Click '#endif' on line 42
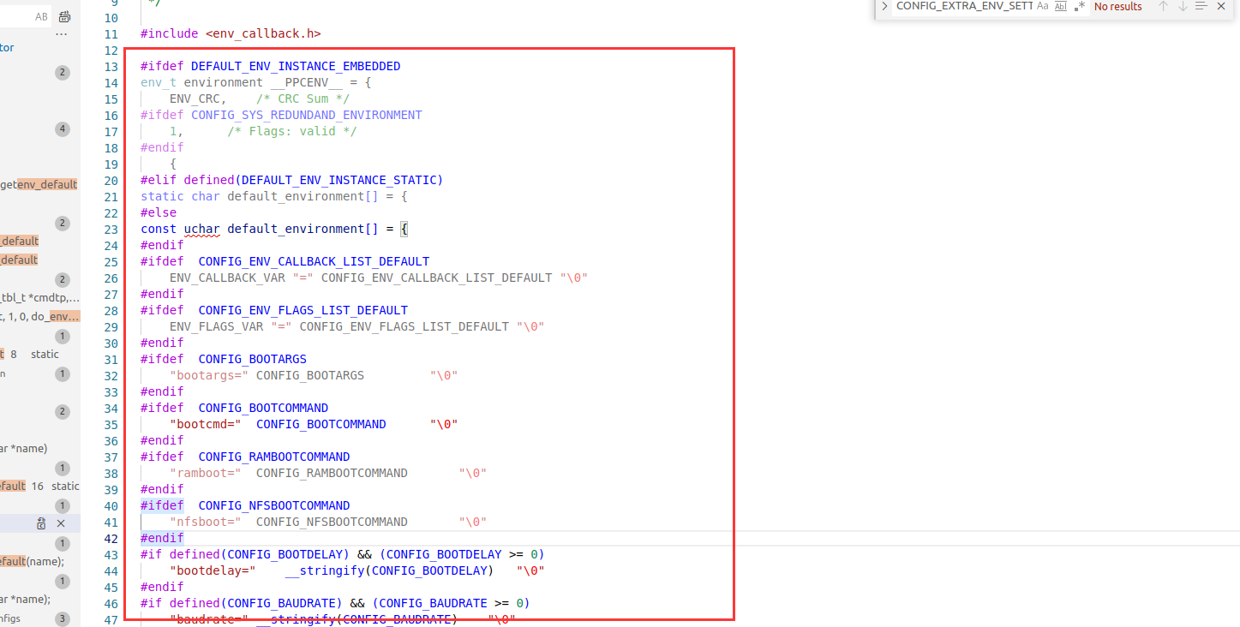Viewport: 1240px width, 627px height. (x=162, y=539)
